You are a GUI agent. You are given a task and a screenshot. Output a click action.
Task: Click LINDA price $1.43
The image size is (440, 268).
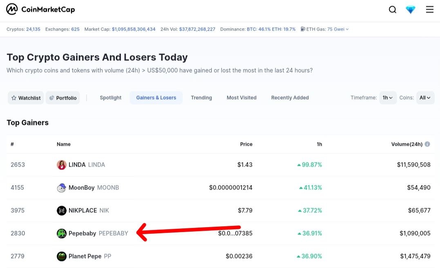245,165
